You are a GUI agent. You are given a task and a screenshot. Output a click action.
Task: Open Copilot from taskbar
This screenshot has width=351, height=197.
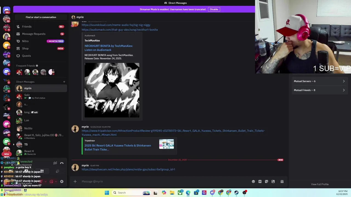coord(164,193)
